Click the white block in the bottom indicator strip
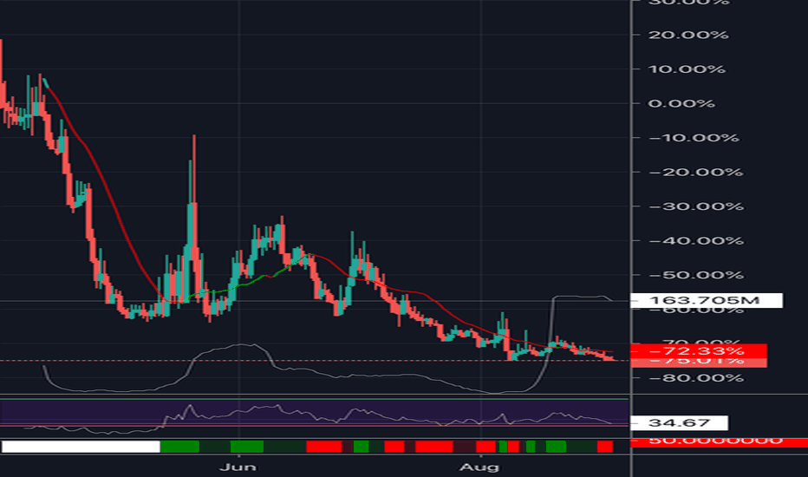 click(81, 447)
